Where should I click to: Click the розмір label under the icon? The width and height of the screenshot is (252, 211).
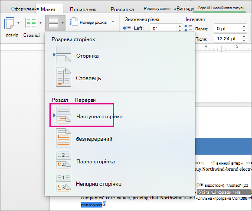pyautogui.click(x=12, y=35)
